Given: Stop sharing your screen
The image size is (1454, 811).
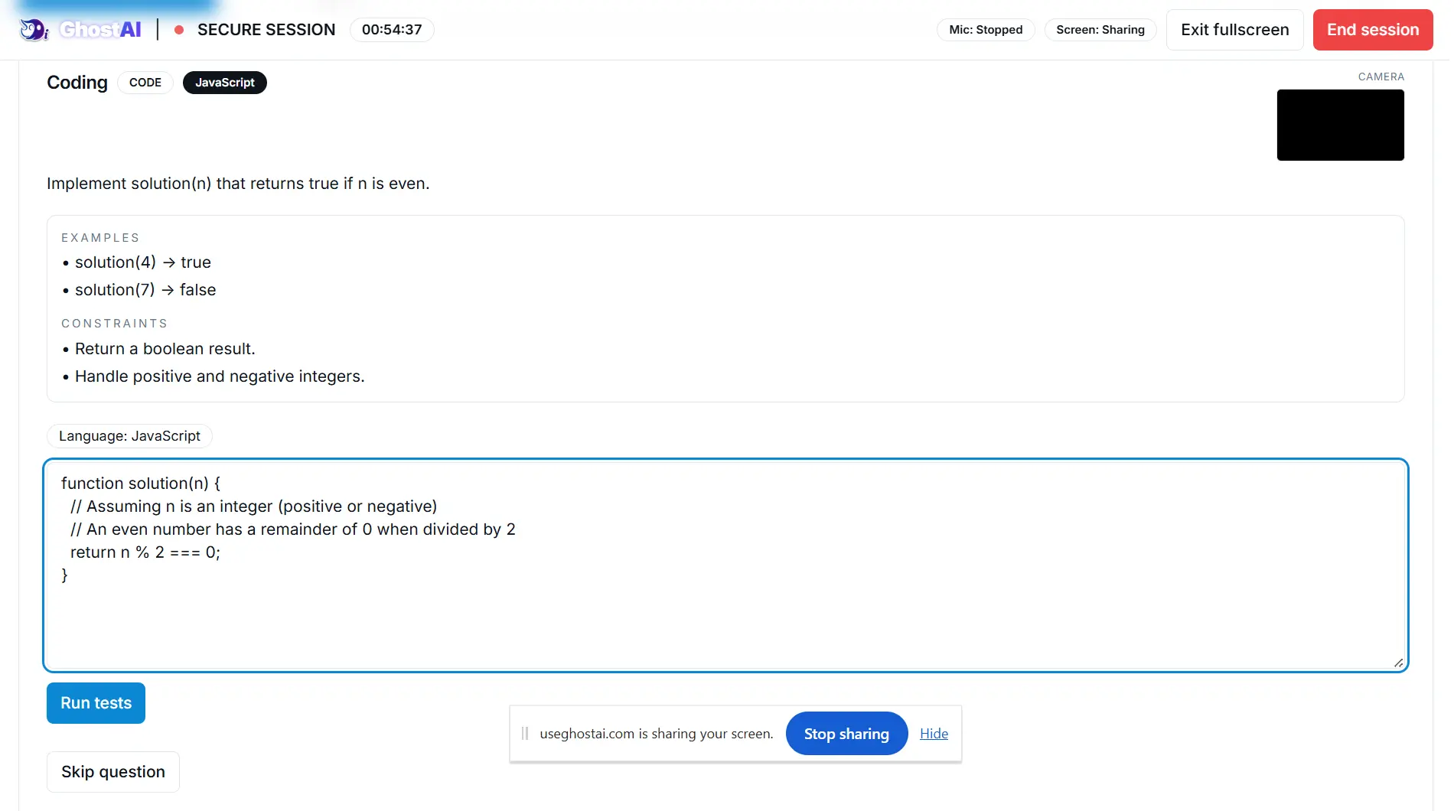Looking at the screenshot, I should 846,734.
